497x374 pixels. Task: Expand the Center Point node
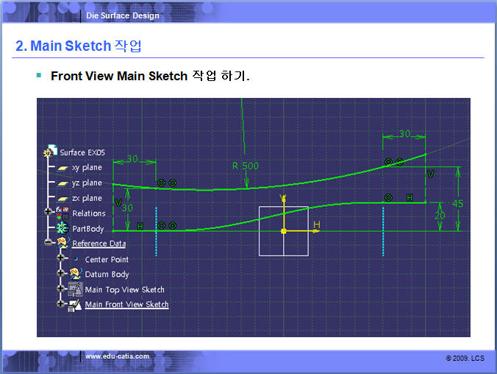pos(61,258)
